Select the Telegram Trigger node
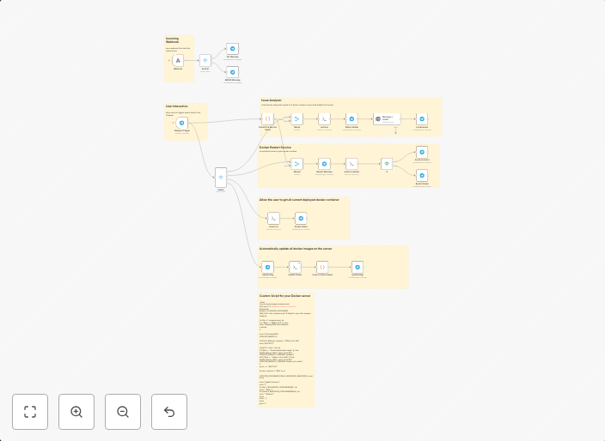 coord(181,124)
